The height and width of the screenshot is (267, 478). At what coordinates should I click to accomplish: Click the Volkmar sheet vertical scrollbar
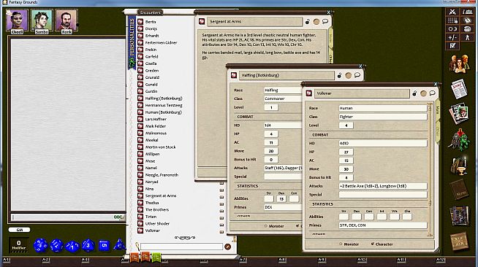point(430,169)
